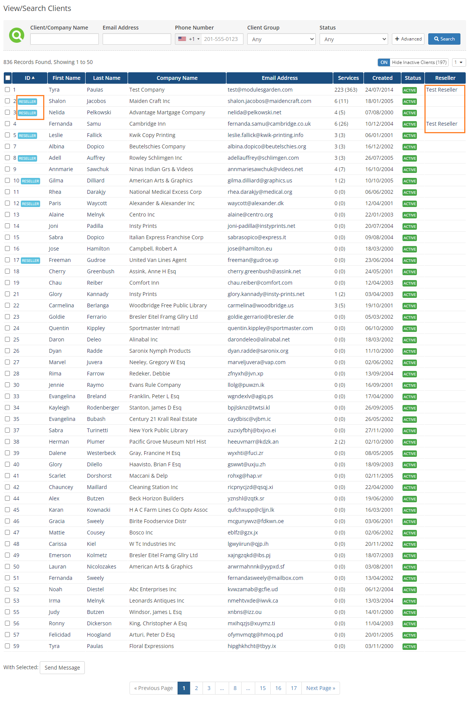Open Advanced search options

pyautogui.click(x=408, y=39)
